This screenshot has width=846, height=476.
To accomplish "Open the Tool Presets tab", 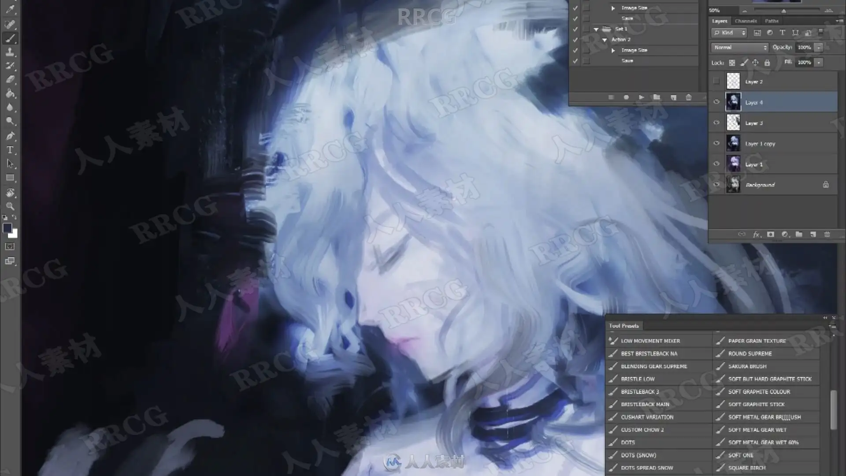I will [x=624, y=326].
